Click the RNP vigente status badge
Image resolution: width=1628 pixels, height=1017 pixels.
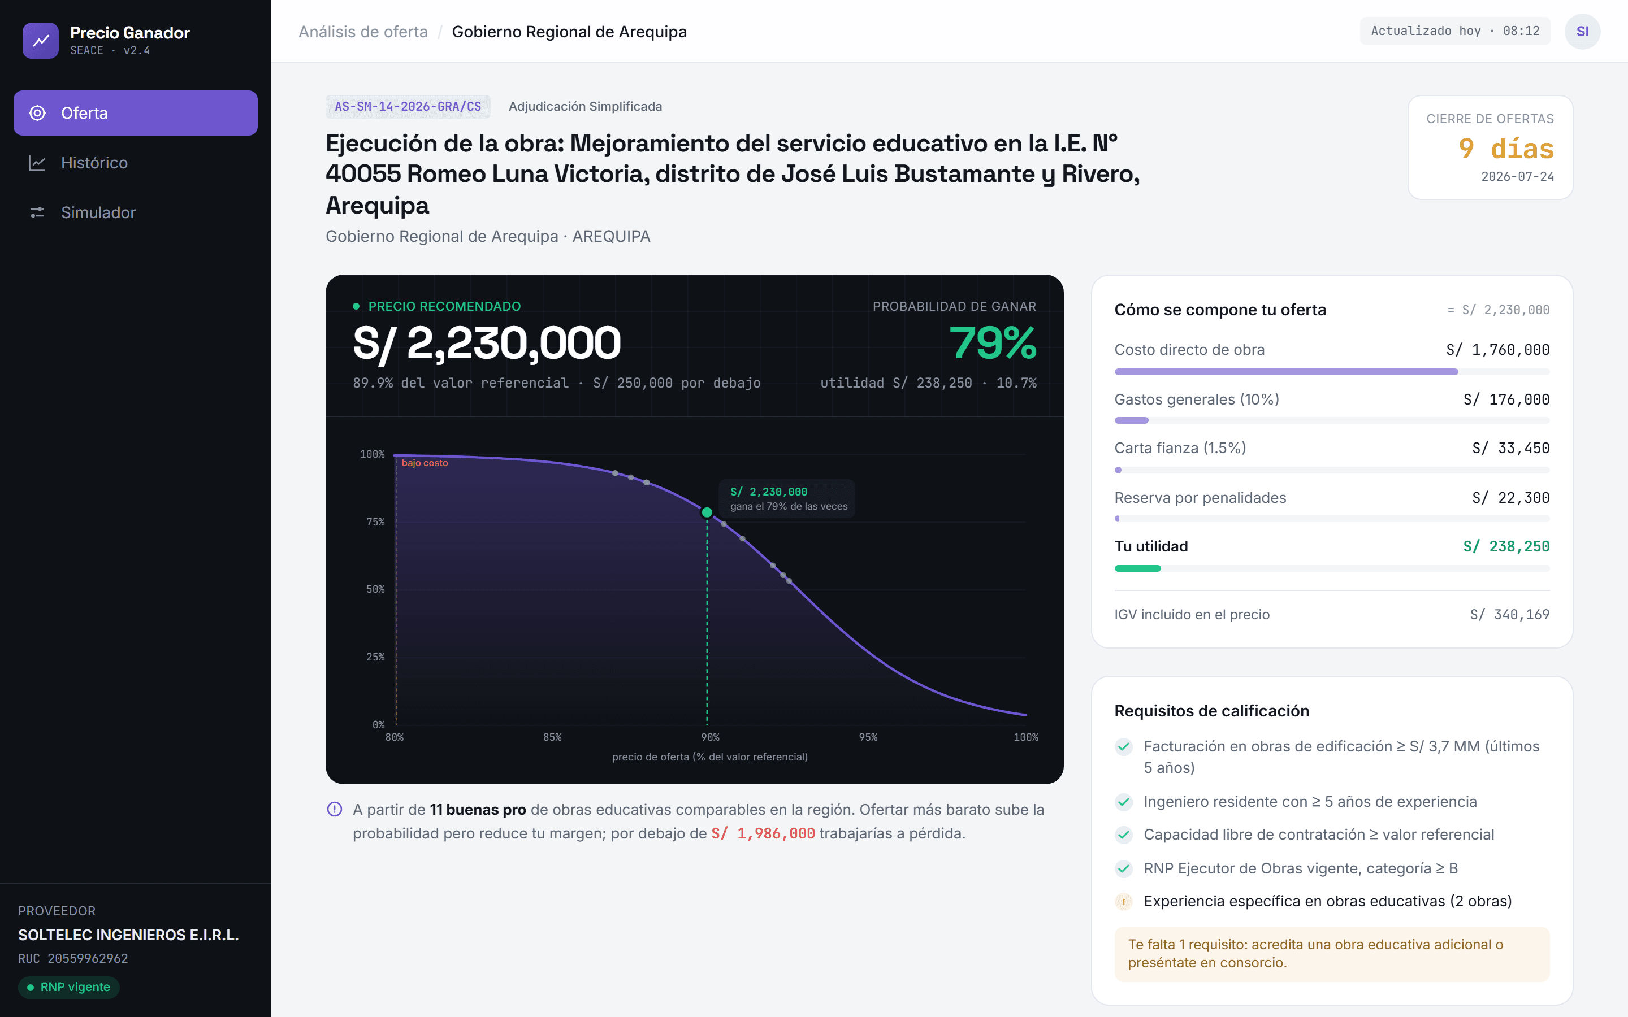[x=68, y=986]
